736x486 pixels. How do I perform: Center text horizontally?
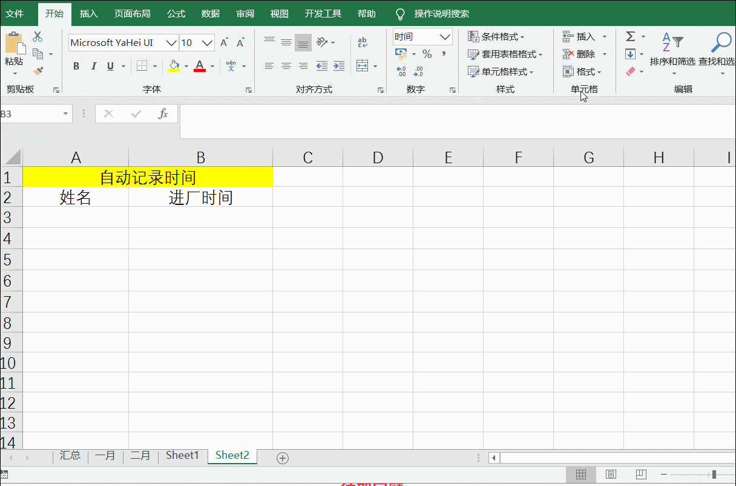point(286,66)
